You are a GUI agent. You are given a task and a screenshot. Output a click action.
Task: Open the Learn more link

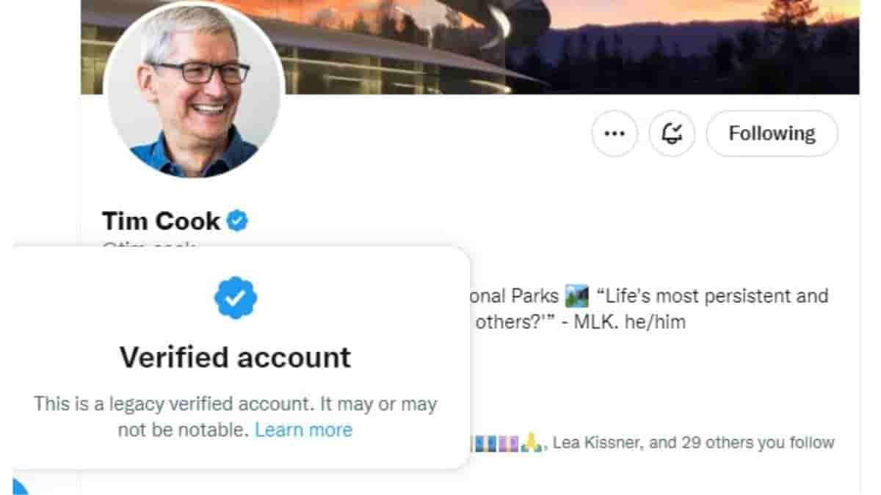point(303,430)
